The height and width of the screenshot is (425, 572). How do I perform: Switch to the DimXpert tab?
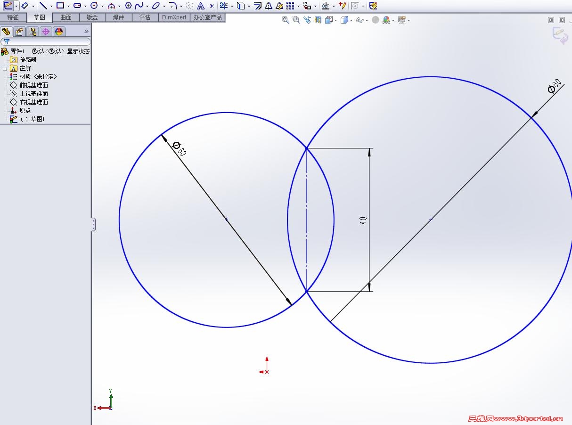pyautogui.click(x=174, y=17)
